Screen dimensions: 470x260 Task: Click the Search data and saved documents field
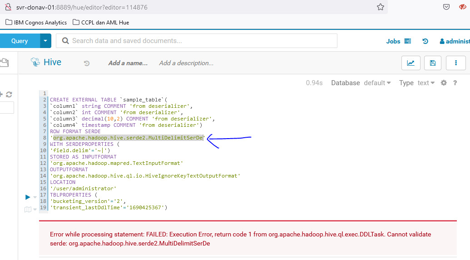coord(200,41)
